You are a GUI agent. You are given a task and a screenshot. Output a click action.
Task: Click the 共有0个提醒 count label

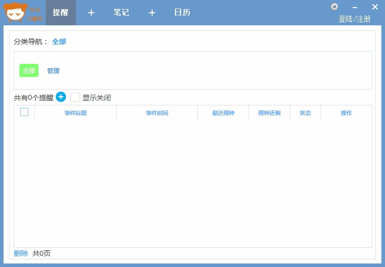(33, 98)
